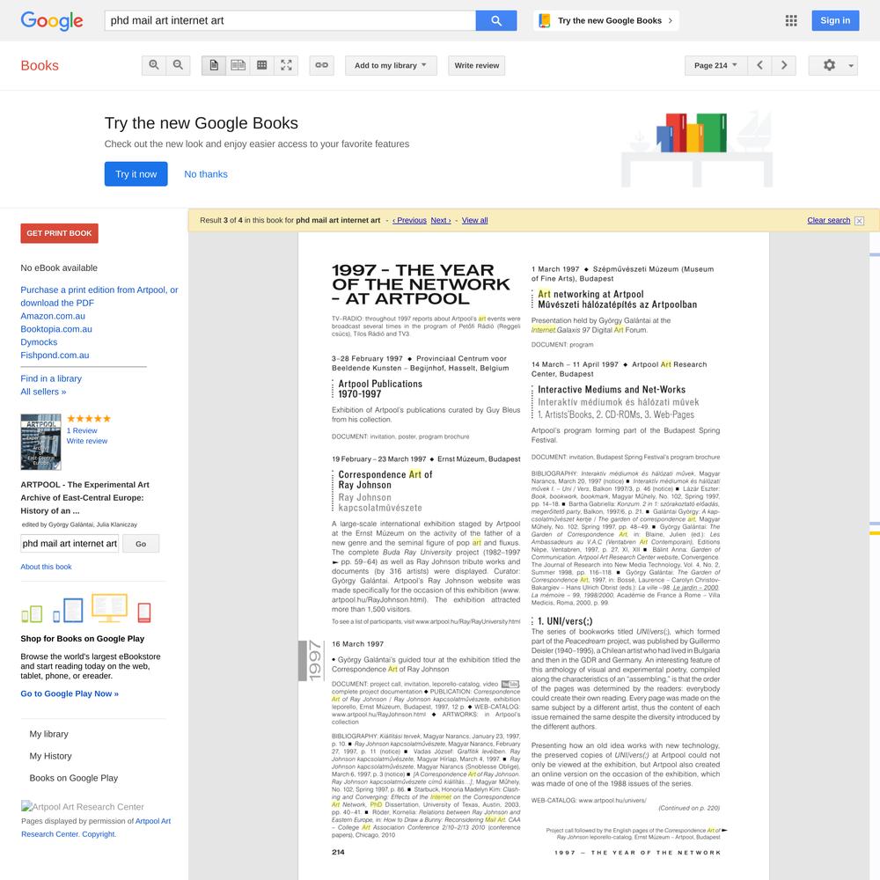Click View all results link
Screen dimensions: 880x880
(x=475, y=221)
